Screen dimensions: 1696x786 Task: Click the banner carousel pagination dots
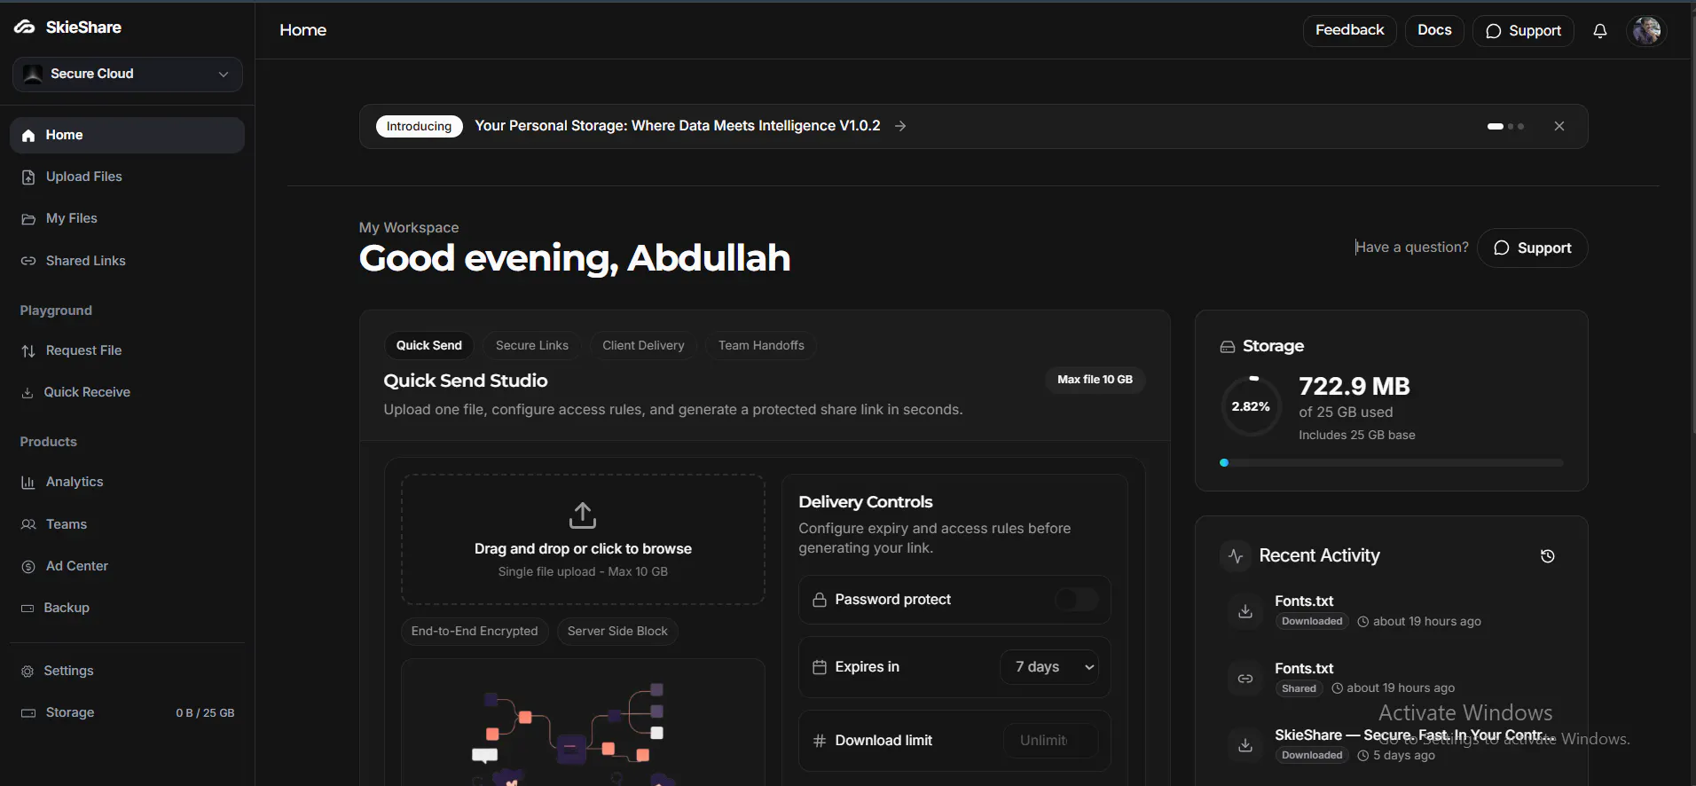(x=1505, y=127)
